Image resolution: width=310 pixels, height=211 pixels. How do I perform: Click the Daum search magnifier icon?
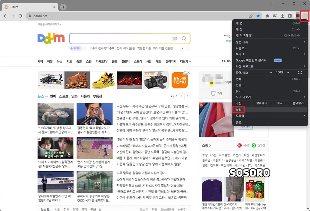coord(184,38)
